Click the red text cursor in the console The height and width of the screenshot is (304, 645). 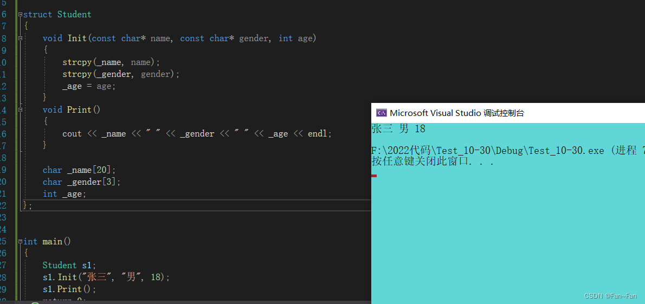coord(374,176)
